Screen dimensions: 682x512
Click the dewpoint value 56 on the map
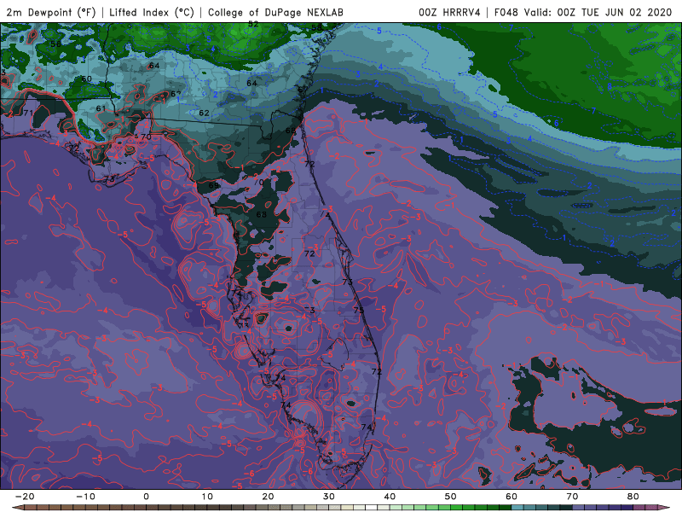click(x=55, y=44)
